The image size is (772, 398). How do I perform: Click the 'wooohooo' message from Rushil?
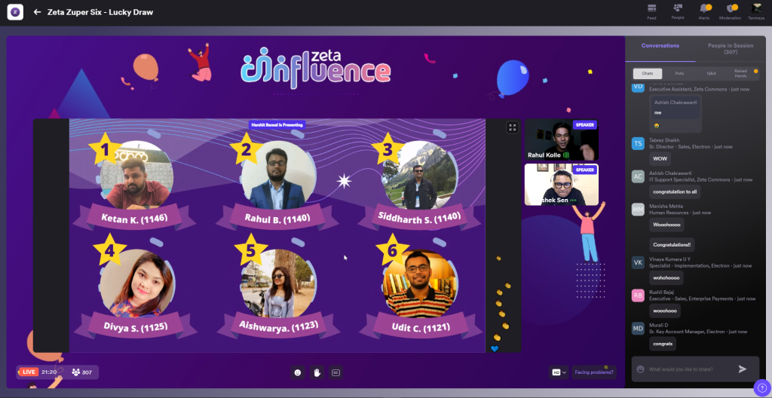click(x=665, y=311)
